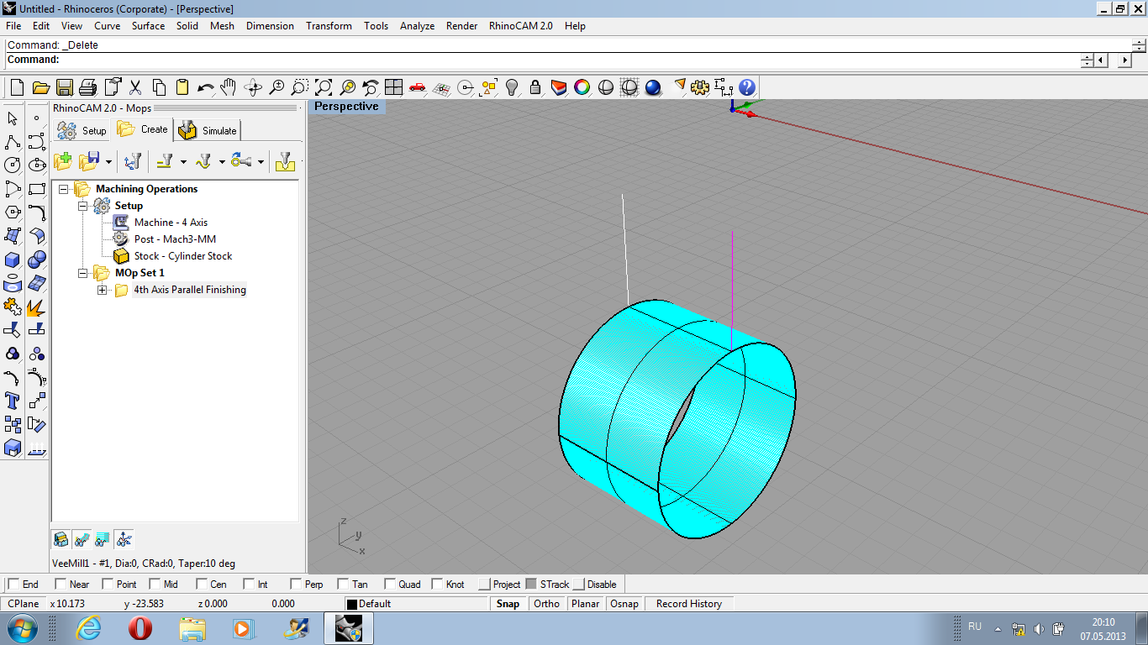
Task: Click the light bulb Hide icon
Action: [512, 87]
